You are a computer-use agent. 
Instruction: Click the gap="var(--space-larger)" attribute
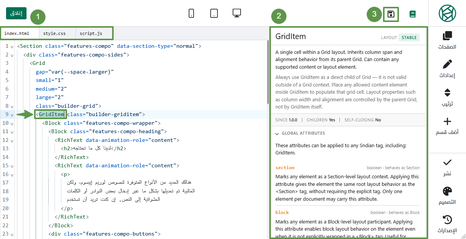click(75, 72)
